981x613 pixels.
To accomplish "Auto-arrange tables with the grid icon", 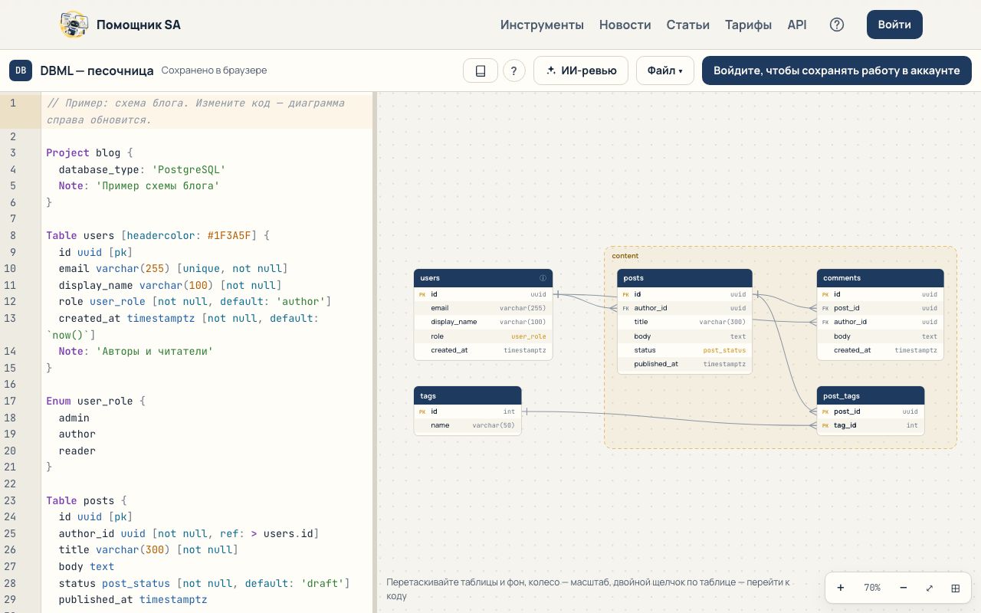I will coord(956,588).
